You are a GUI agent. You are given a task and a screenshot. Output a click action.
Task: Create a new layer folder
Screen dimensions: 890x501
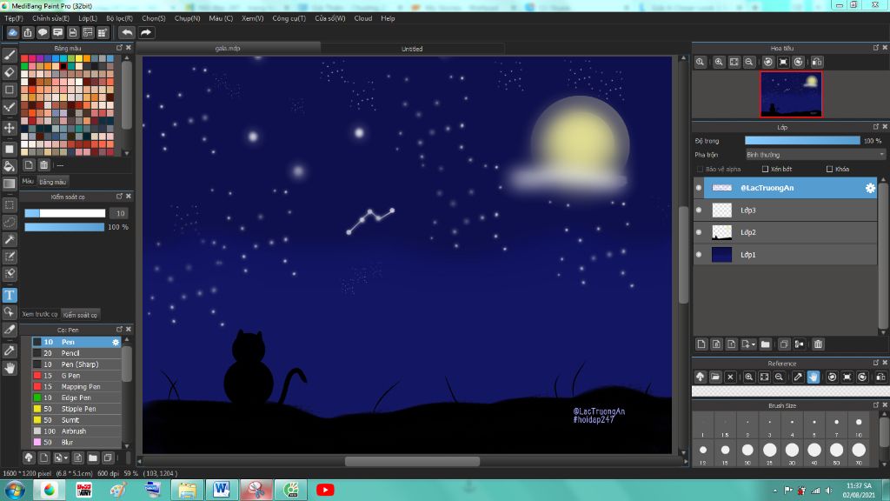point(765,344)
